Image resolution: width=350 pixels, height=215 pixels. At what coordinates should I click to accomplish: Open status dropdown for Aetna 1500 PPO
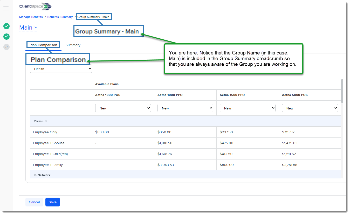248,108
